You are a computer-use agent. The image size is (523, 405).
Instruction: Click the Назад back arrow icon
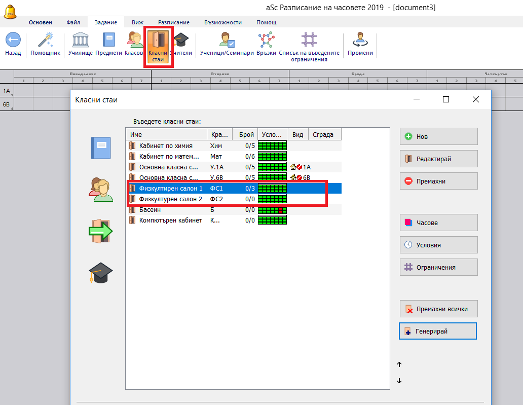tap(13, 41)
